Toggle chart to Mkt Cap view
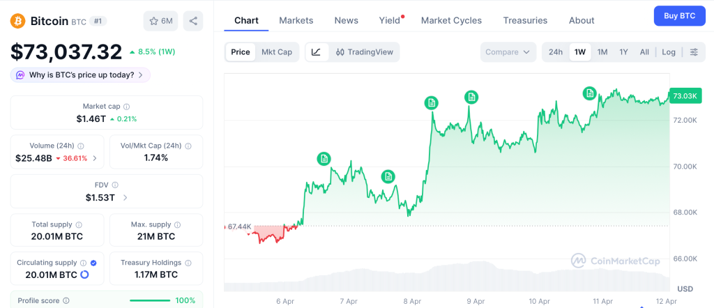The height and width of the screenshot is (308, 714). [277, 52]
